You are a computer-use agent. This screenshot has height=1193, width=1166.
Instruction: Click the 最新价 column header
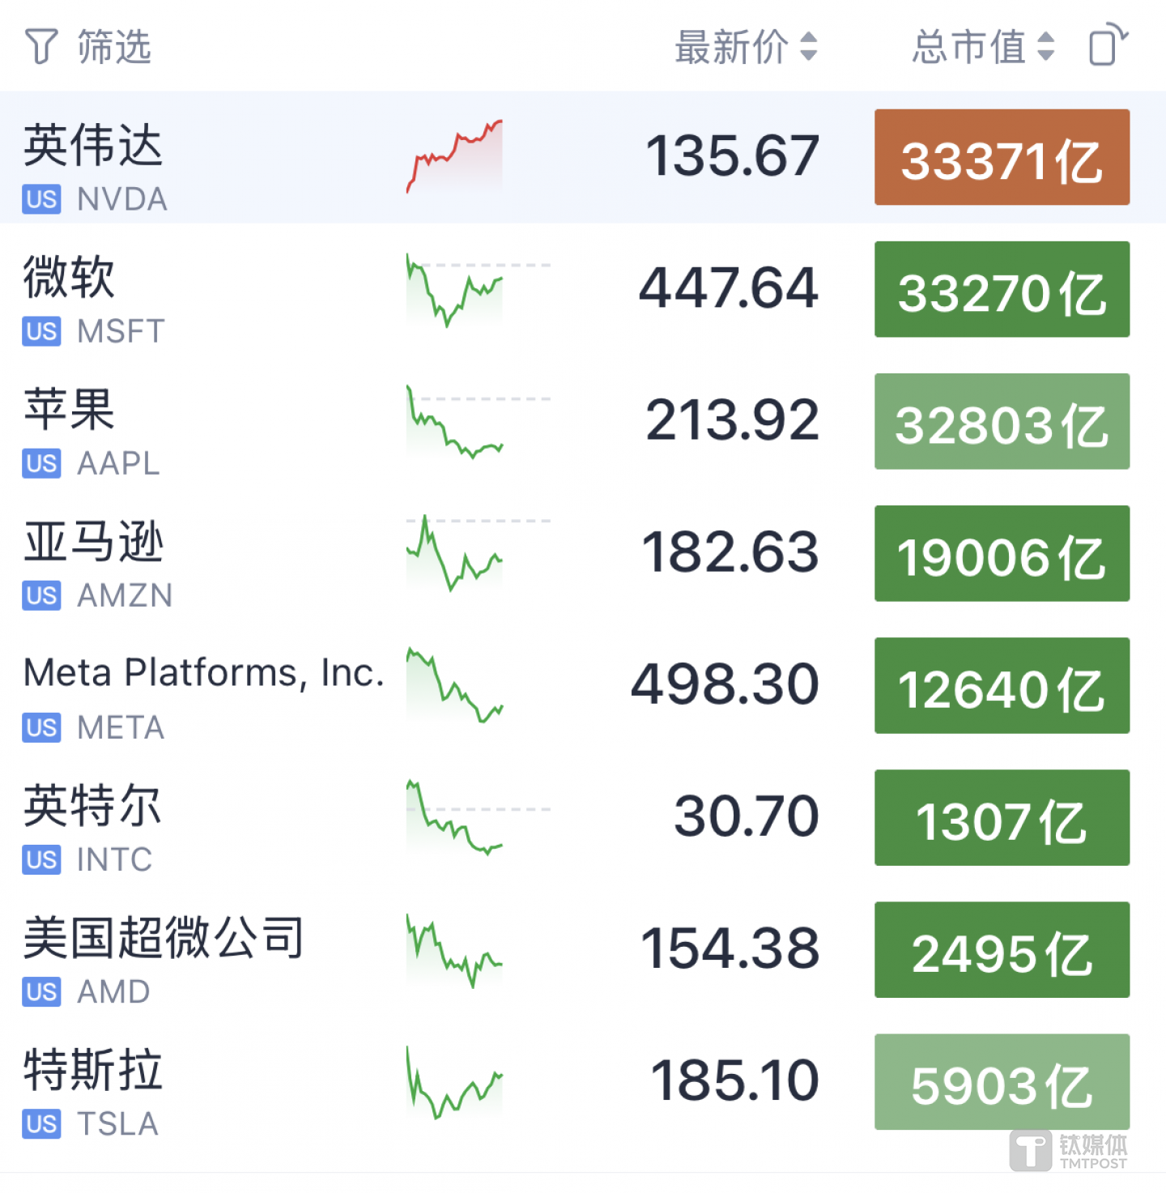tap(731, 46)
